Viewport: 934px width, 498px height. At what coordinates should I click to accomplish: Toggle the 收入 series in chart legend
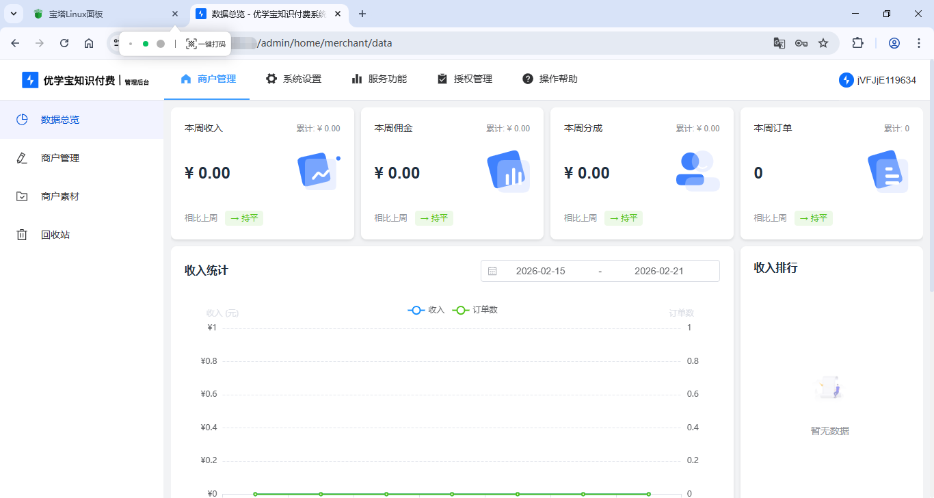click(x=427, y=310)
